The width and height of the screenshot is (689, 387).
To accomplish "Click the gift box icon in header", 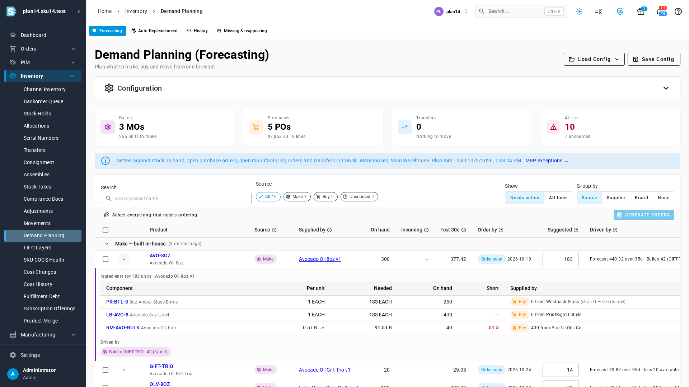I will click(x=641, y=11).
